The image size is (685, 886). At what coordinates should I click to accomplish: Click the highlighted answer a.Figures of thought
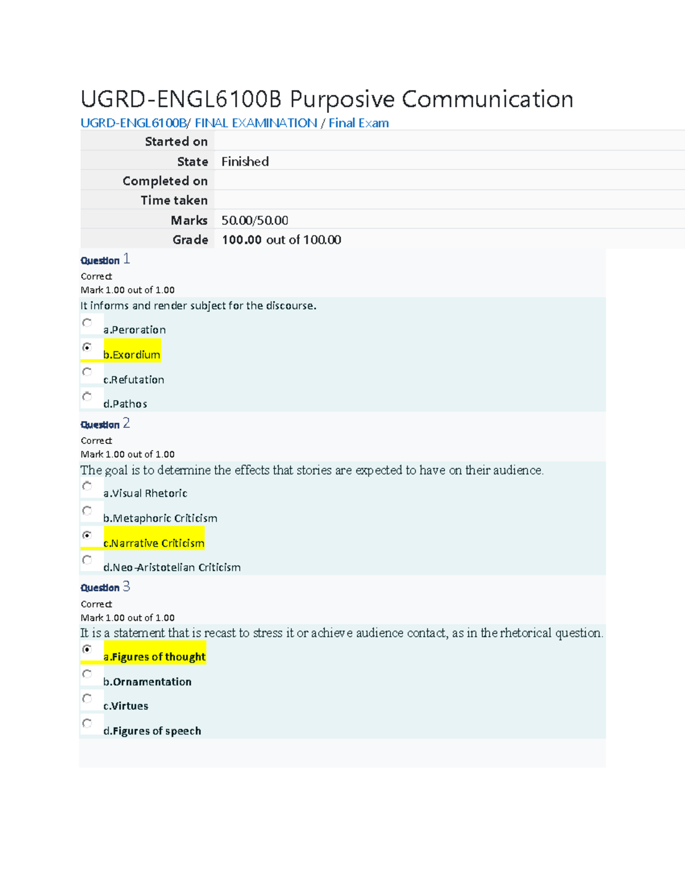pyautogui.click(x=154, y=657)
